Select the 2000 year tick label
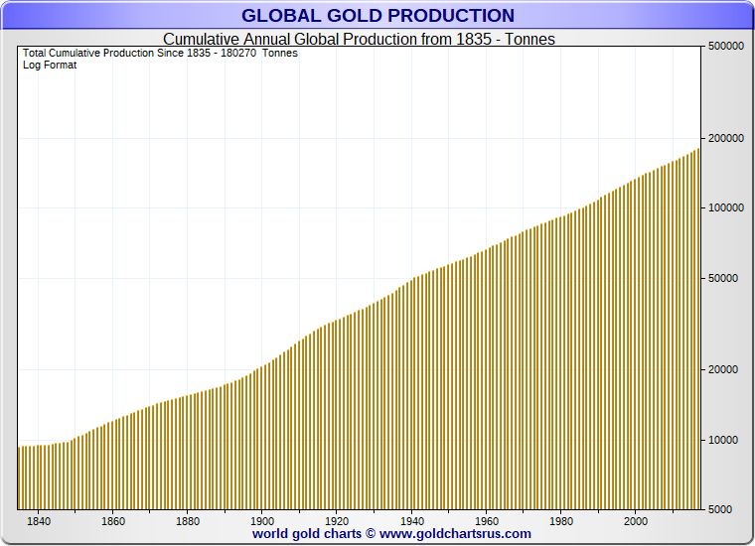This screenshot has height=546, width=755. [x=636, y=520]
